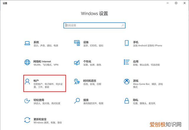Select the 更新和安全 title text
The image size is (189, 130).
pyautogui.click(x=40, y=119)
